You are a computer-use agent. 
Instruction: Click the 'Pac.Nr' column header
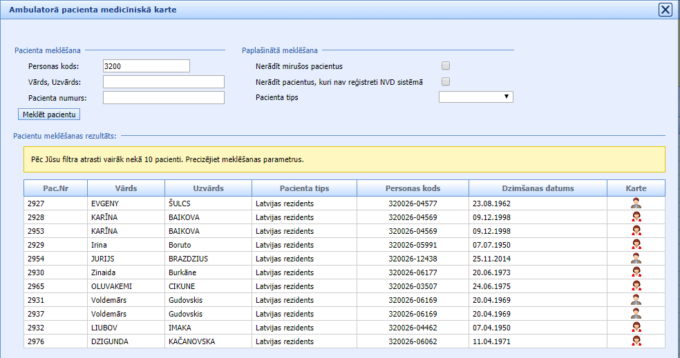tap(55, 188)
